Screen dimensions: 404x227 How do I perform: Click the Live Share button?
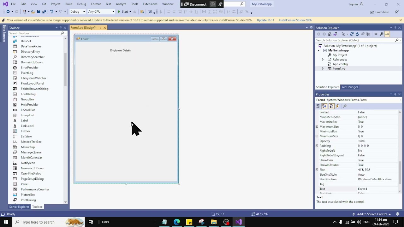click(x=379, y=12)
